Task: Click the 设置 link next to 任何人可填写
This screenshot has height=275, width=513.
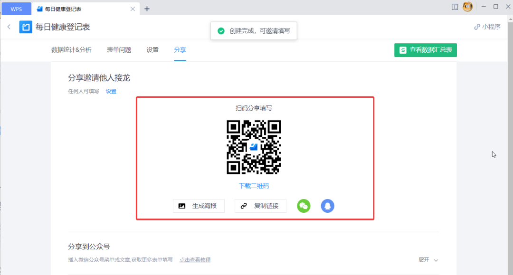Action: tap(111, 91)
